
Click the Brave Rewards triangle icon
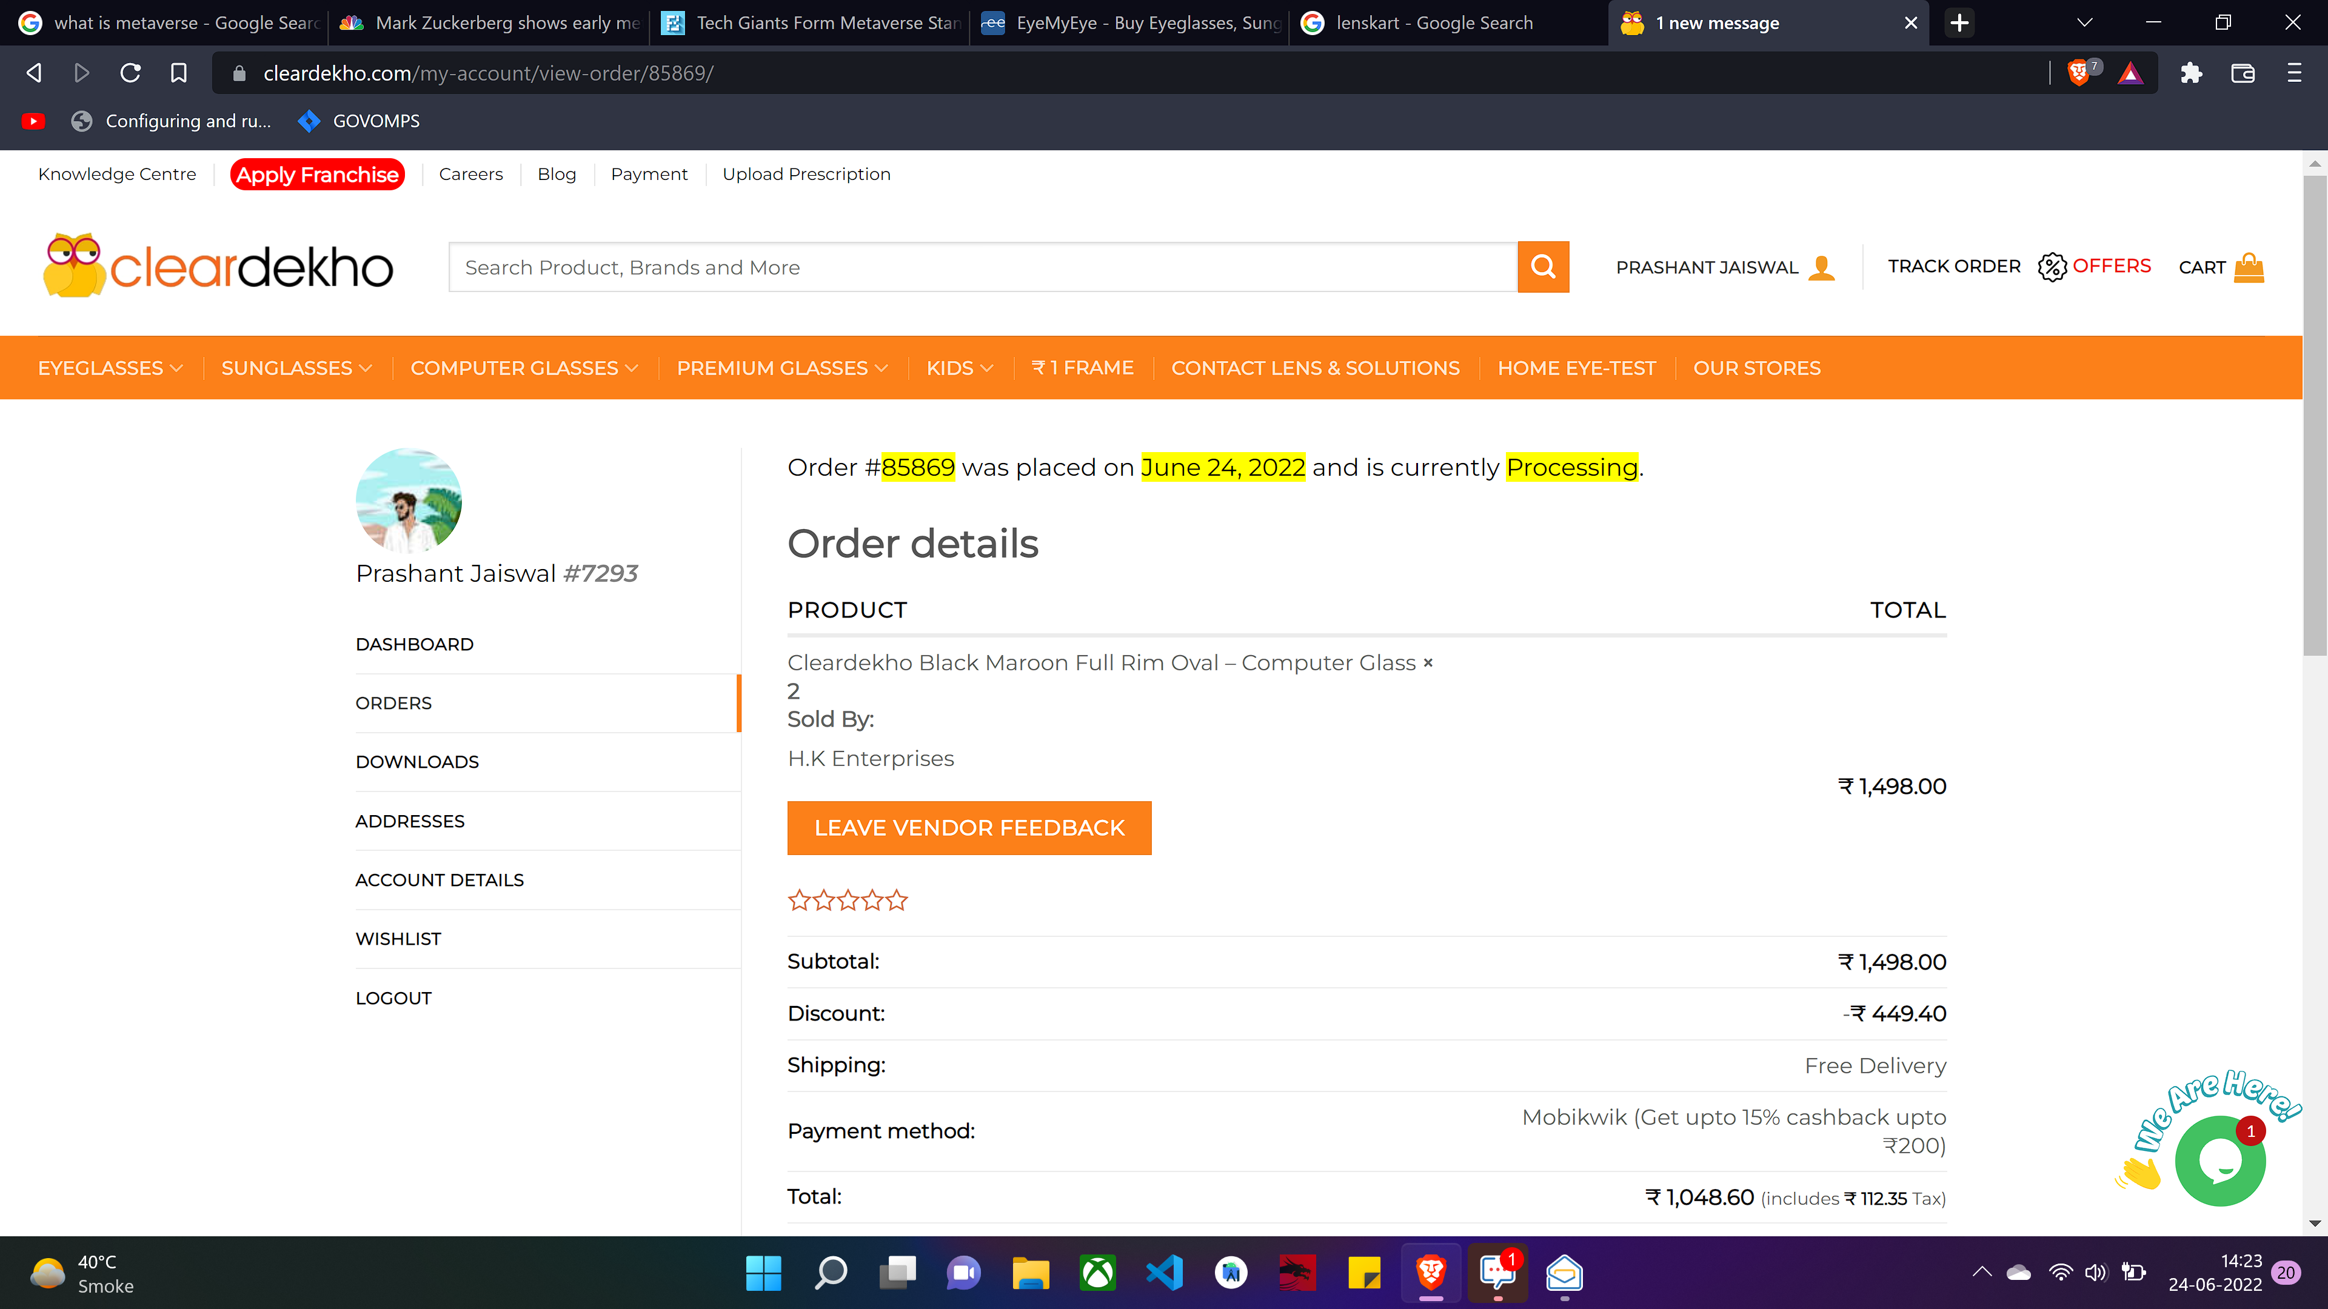pos(2130,73)
